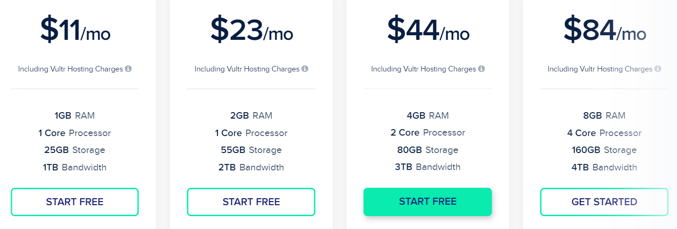This screenshot has width=677, height=229.
Task: Click the 2TB Bandwidth specification
Action: 251,167
